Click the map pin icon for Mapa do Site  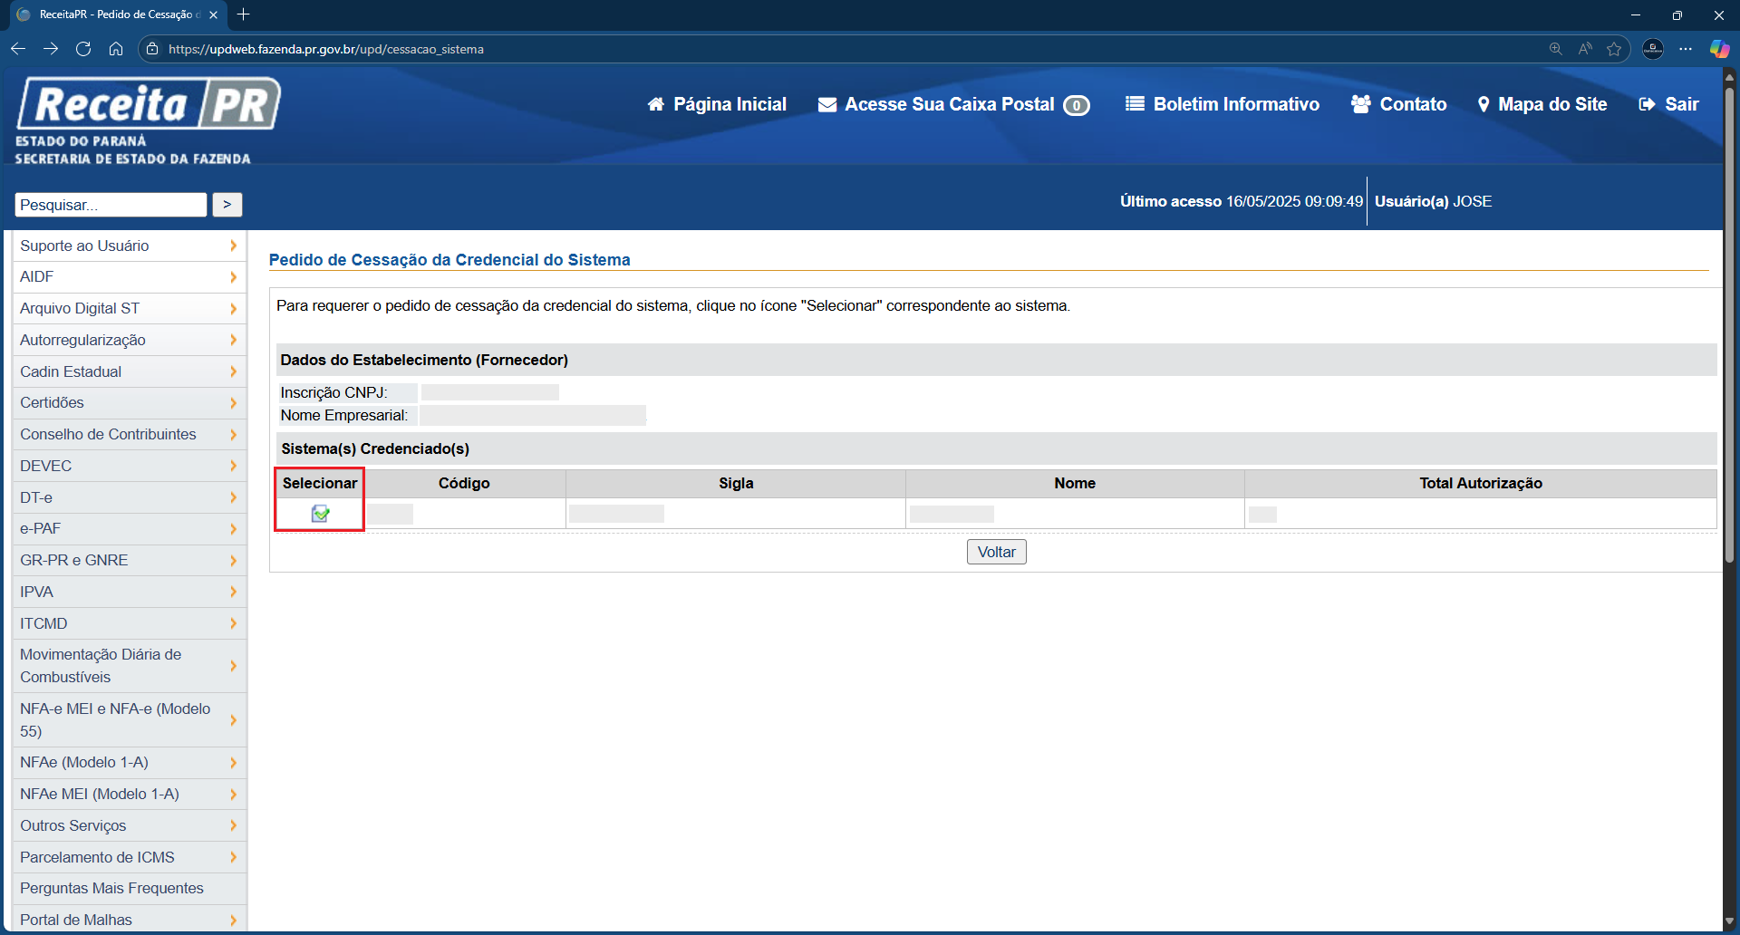coord(1484,104)
